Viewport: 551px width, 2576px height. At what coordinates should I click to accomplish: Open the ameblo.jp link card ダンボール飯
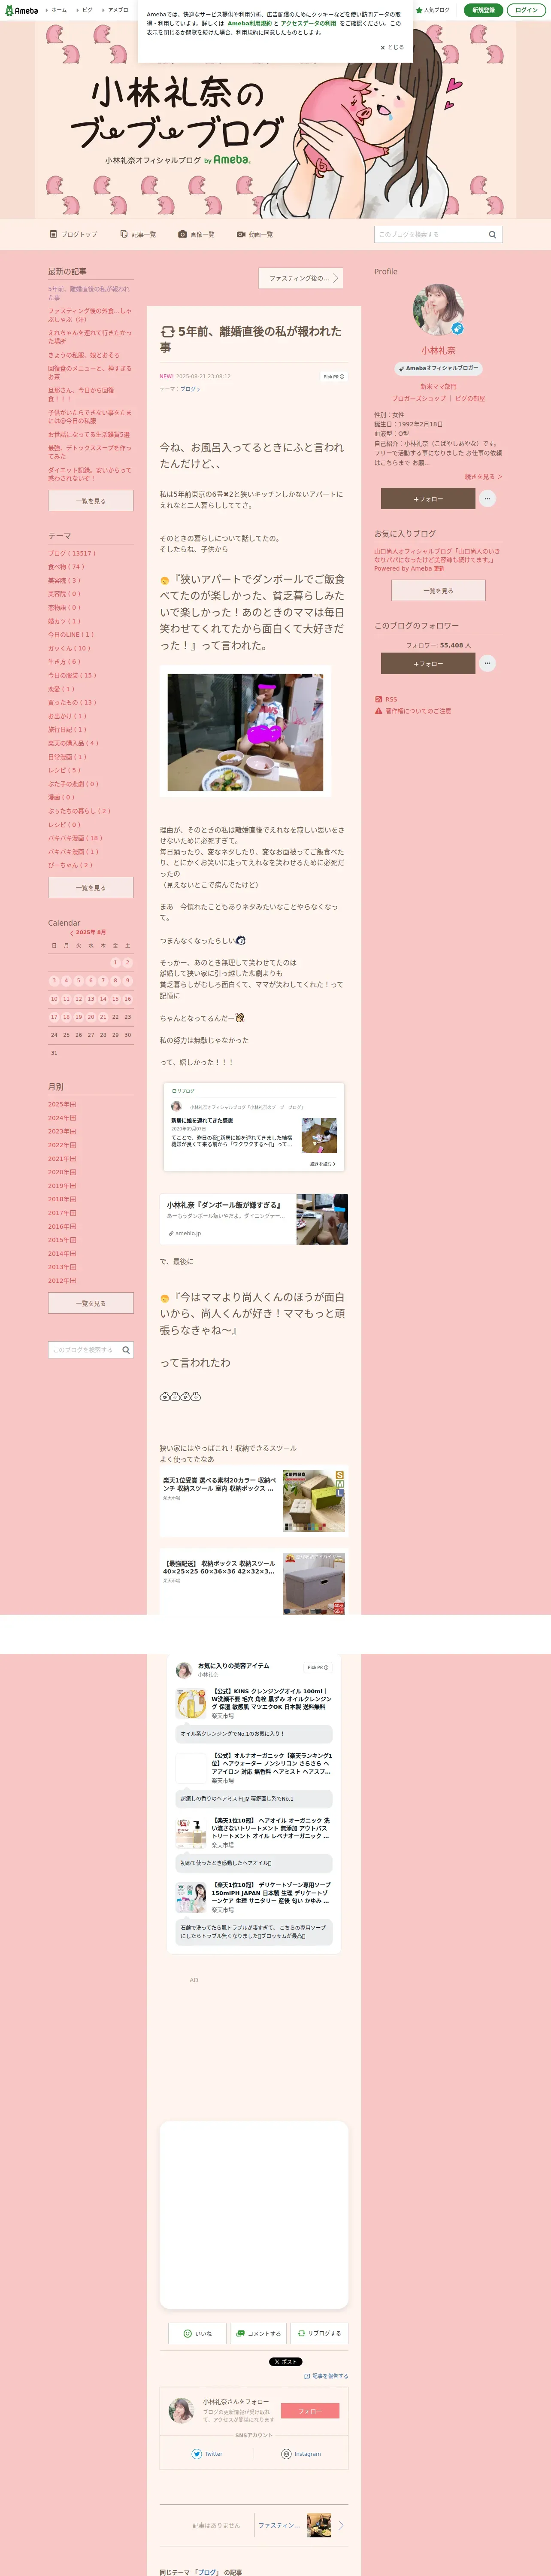point(254,1219)
